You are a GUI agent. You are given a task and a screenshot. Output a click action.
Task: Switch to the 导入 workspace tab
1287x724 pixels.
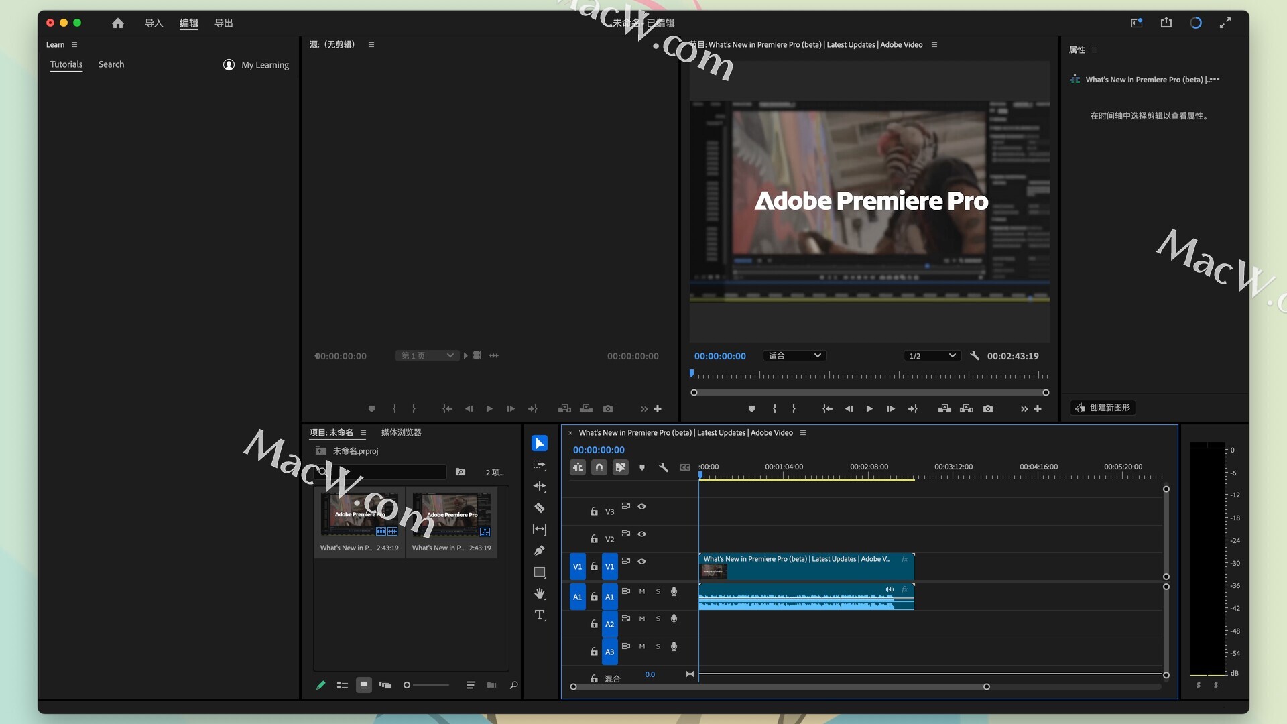tap(154, 23)
